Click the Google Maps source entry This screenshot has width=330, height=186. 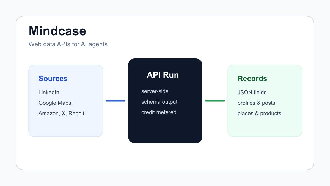point(55,103)
